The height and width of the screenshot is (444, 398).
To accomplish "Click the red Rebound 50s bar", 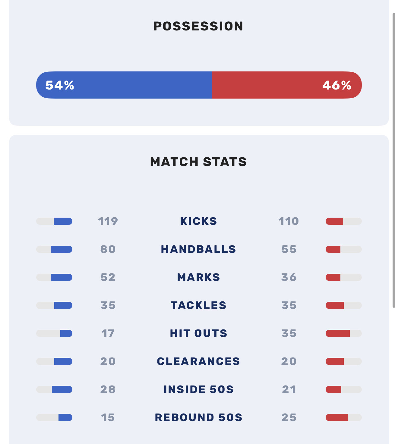I will coord(337,417).
